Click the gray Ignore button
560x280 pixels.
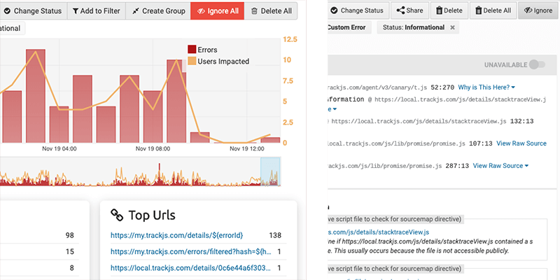(x=538, y=10)
